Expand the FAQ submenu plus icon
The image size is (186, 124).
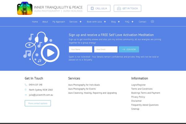pyautogui.click(x=132, y=22)
